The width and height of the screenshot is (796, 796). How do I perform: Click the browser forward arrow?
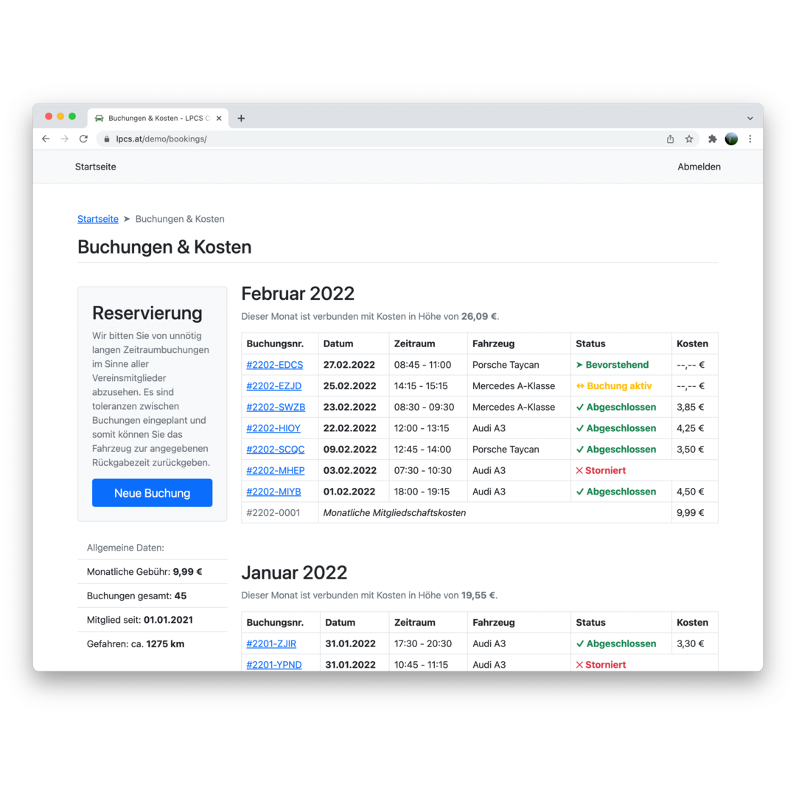click(65, 139)
